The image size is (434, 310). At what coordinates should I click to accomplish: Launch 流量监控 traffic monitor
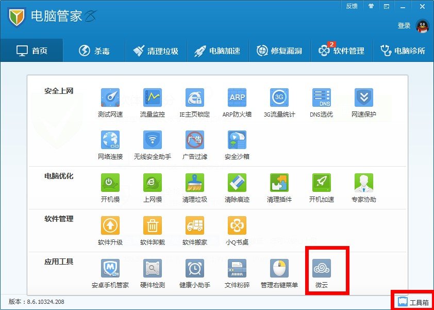coord(152,101)
